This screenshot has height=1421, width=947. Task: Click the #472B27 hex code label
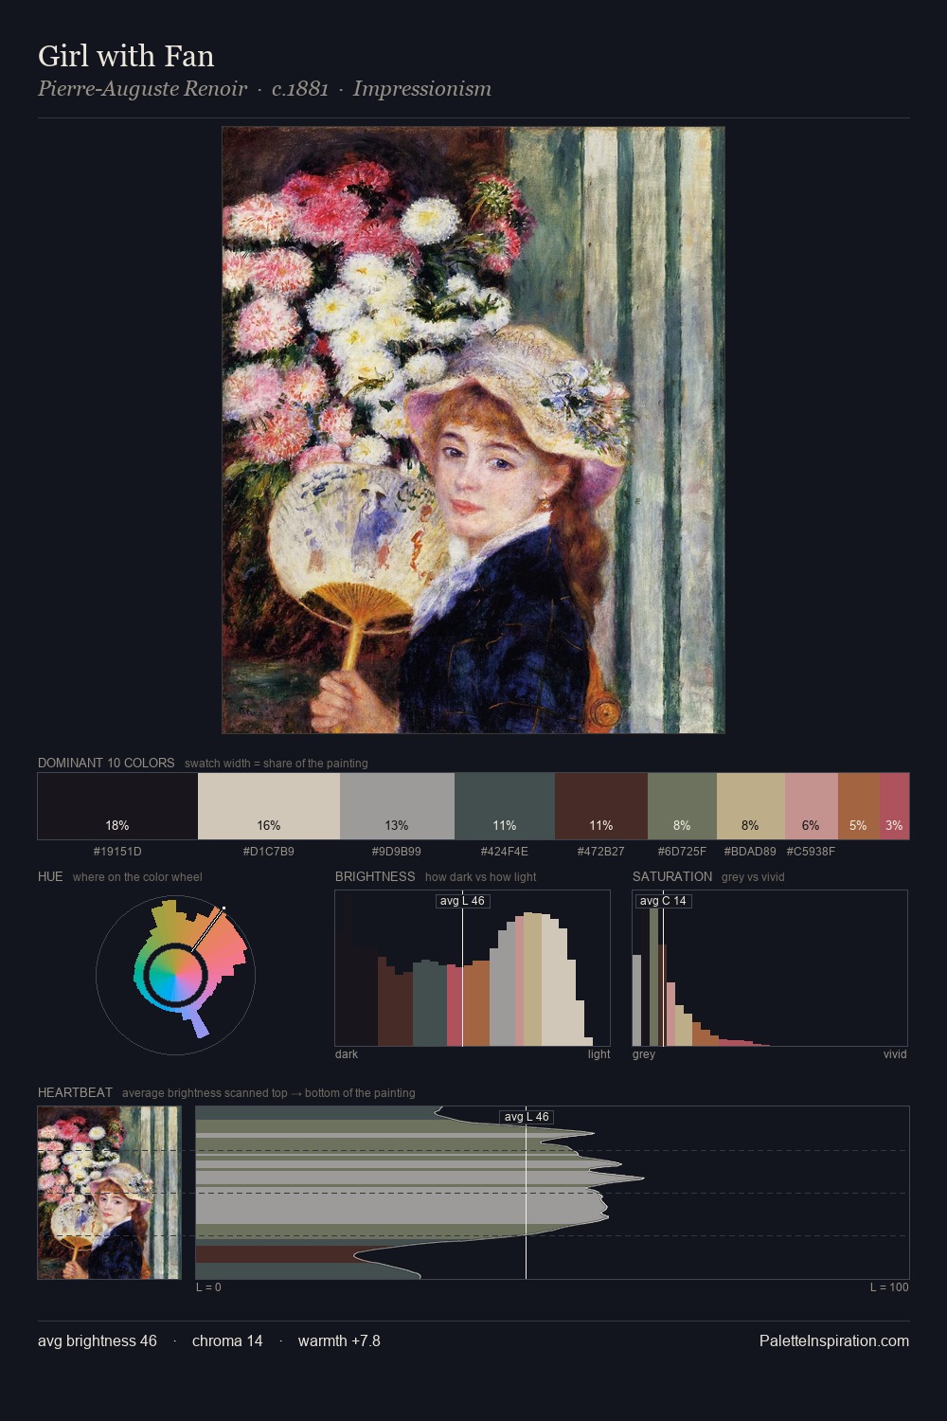(x=601, y=852)
